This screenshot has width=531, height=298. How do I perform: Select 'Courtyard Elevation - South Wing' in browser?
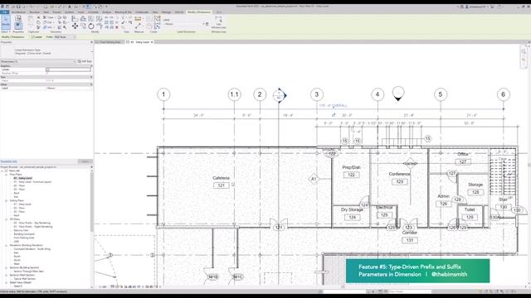32,249
